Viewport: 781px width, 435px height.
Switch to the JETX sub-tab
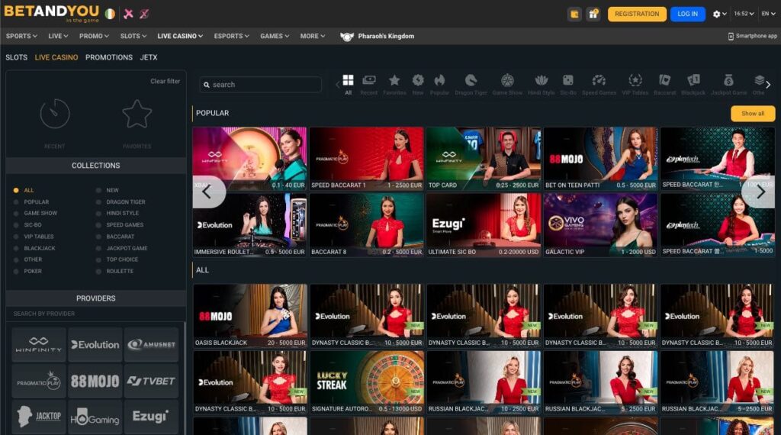tap(149, 57)
